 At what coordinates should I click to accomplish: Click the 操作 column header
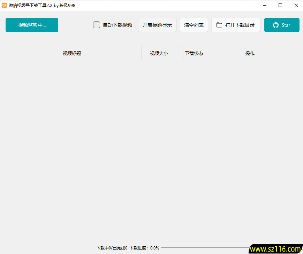point(250,53)
